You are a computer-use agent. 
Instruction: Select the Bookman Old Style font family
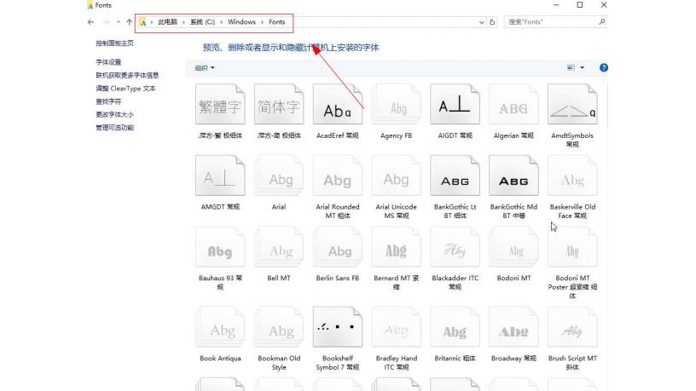[279, 327]
